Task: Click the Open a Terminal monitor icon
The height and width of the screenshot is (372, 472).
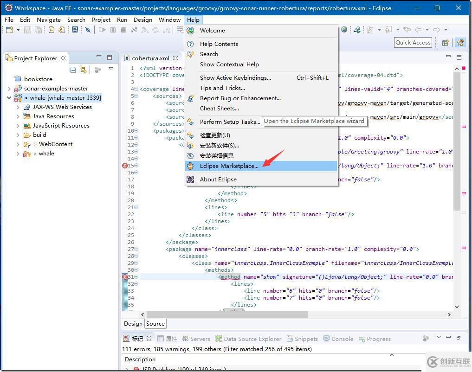Action: [x=75, y=30]
